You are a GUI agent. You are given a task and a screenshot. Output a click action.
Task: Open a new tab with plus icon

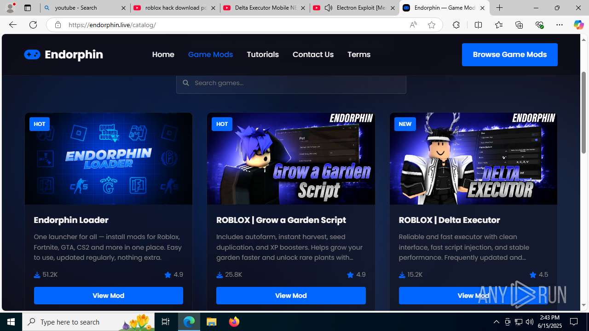[500, 8]
